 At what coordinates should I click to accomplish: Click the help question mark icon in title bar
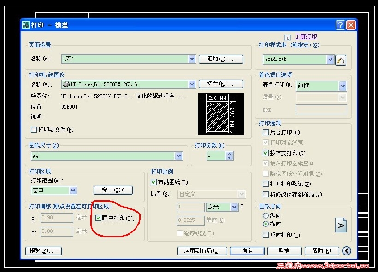click(x=340, y=25)
